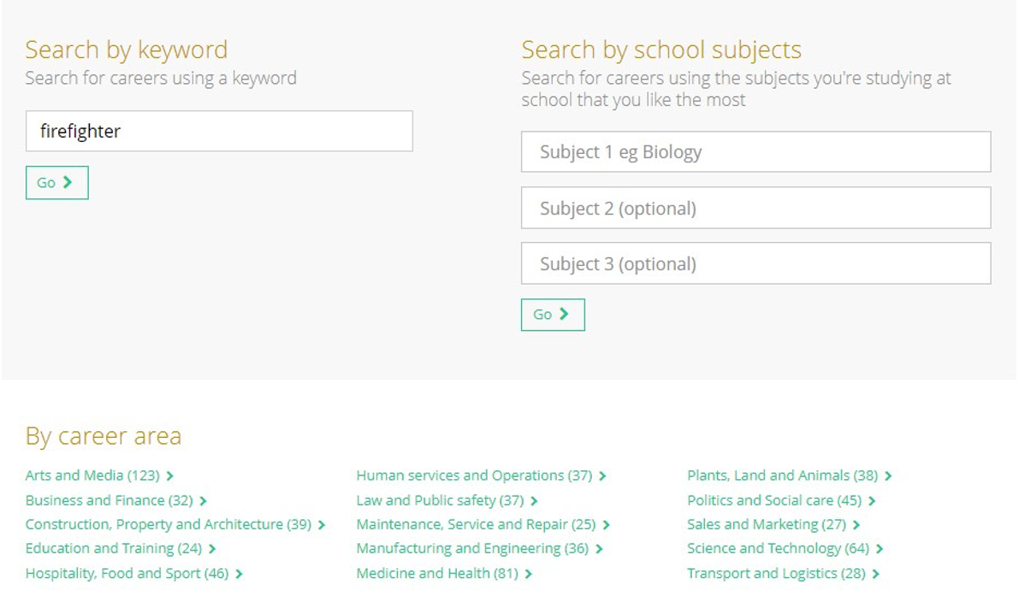This screenshot has width=1019, height=608.
Task: Click the keyword search field containing firefighter
Action: [x=219, y=131]
